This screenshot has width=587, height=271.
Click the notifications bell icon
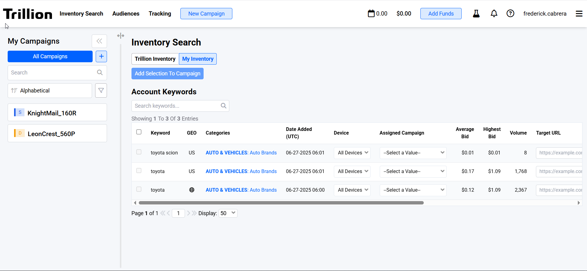[x=494, y=13]
